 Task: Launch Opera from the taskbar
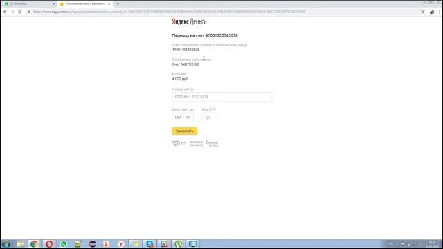click(49, 244)
